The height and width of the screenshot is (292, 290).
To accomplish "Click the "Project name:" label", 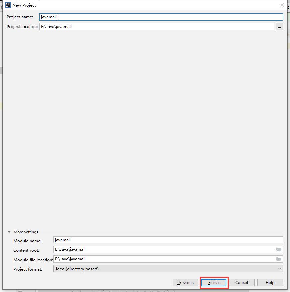I will coord(20,17).
